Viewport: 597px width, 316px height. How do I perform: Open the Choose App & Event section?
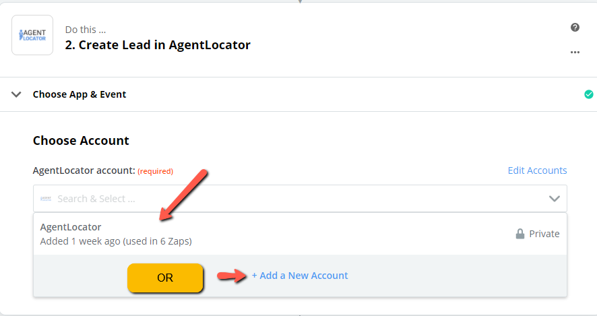[80, 94]
